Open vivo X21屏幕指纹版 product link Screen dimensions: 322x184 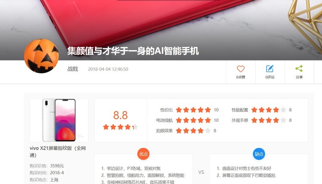pyautogui.click(x=58, y=152)
